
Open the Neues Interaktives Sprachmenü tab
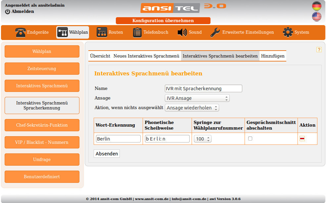(146, 56)
